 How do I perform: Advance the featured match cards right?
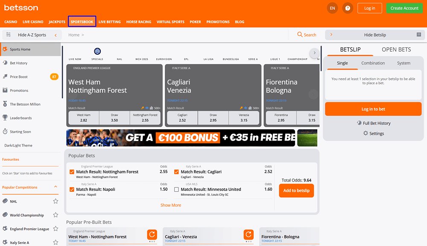coord(313,94)
